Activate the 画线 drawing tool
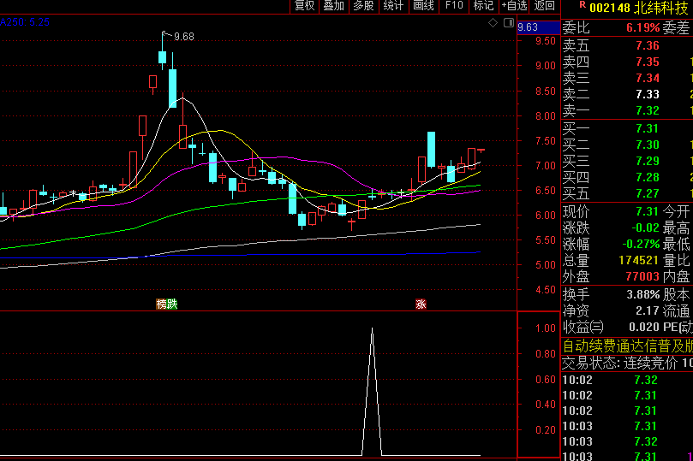The width and height of the screenshot is (693, 461). tap(423, 6)
